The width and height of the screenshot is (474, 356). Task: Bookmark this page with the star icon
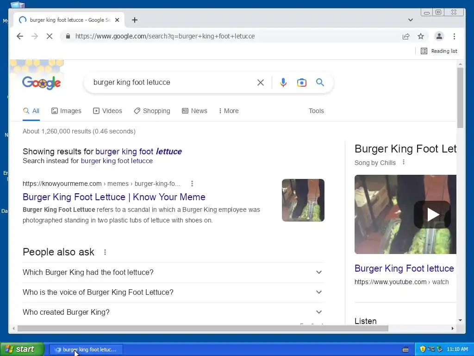coord(421,36)
